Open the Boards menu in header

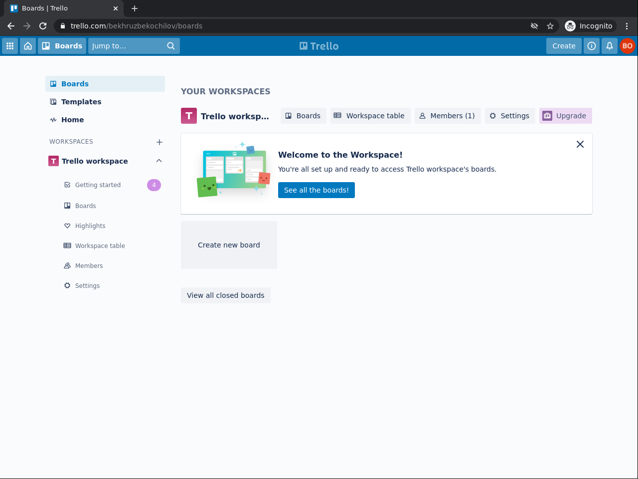pos(62,46)
